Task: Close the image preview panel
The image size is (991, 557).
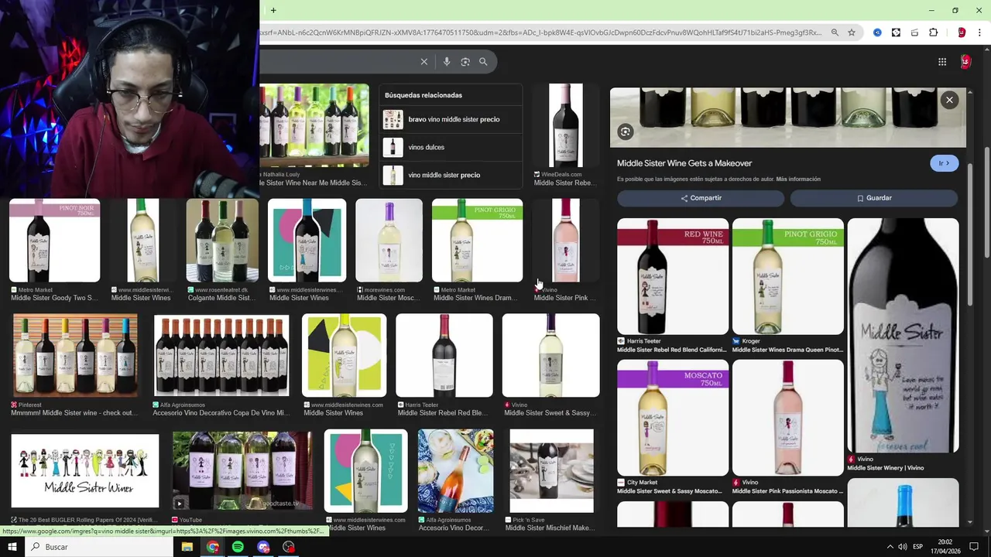Action: pos(949,100)
